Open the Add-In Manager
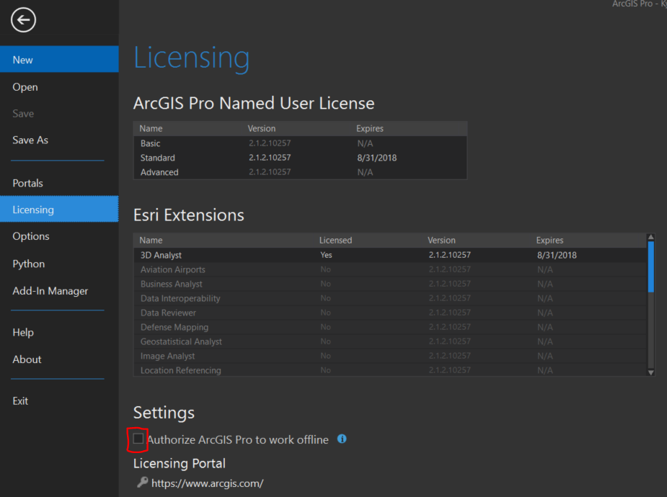Viewport: 667px width, 497px height. coord(59,290)
